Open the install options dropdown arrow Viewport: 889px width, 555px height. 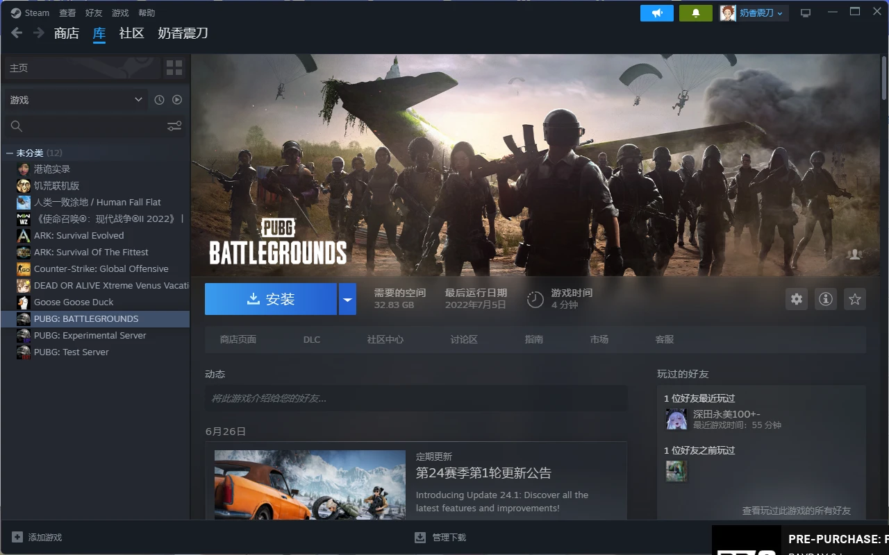[x=347, y=299]
